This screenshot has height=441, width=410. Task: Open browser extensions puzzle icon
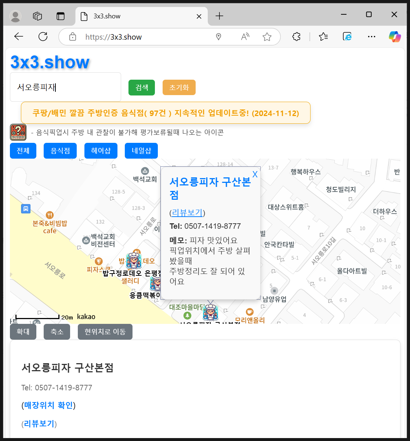tap(296, 37)
